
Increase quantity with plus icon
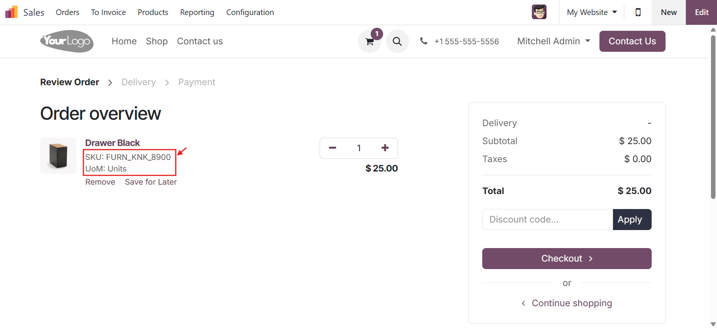pos(385,148)
